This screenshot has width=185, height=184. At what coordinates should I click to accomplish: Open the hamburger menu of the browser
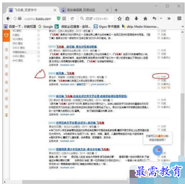[179, 18]
